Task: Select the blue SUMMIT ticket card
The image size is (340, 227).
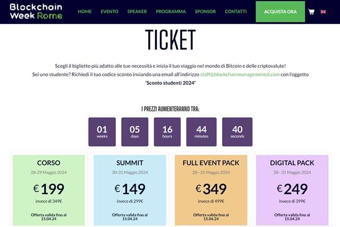Action: pyautogui.click(x=130, y=188)
